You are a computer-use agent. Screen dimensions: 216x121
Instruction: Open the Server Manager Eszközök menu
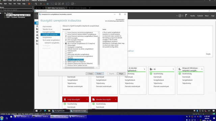click(x=200, y=16)
